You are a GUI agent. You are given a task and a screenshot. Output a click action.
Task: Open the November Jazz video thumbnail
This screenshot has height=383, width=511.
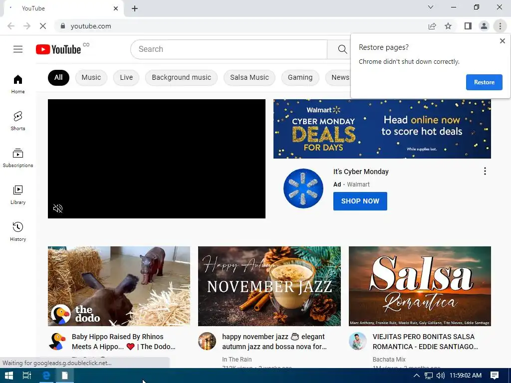269,286
